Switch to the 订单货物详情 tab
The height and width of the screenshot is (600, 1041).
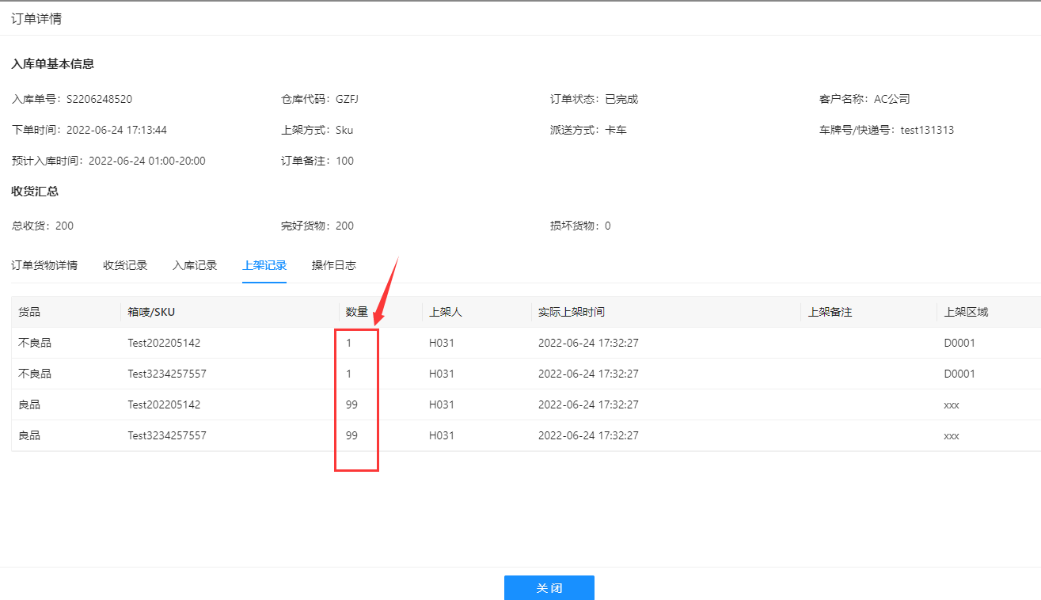44,265
